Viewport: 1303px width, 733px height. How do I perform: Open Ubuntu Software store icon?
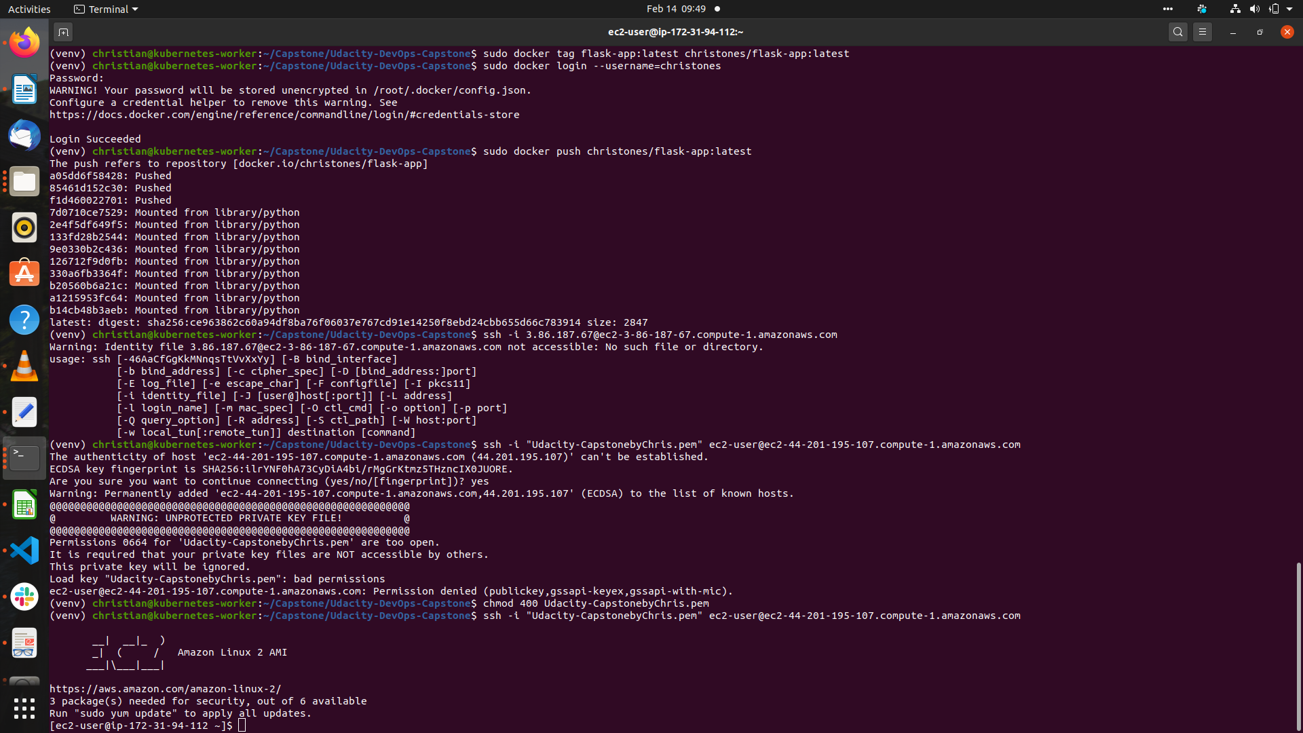click(24, 274)
